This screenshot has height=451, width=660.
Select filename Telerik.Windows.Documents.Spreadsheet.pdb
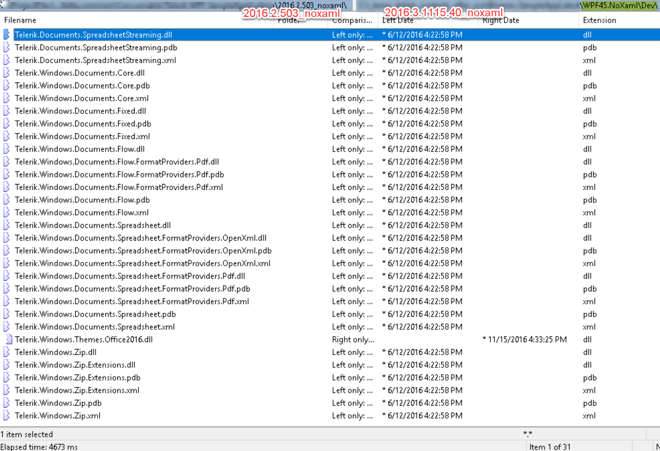coord(96,314)
